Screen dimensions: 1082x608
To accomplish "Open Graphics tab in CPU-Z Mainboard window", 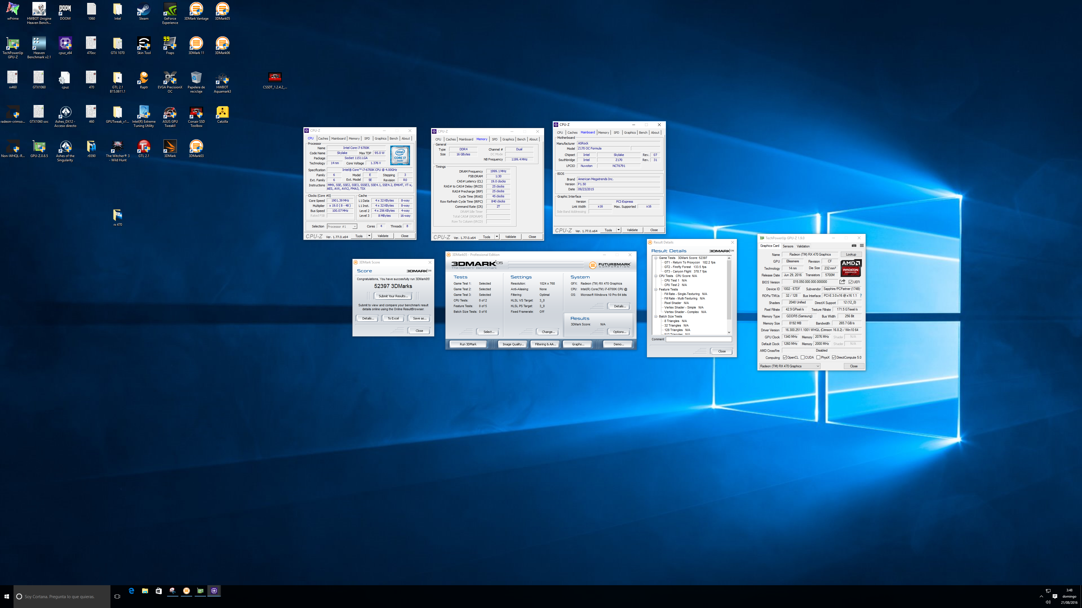I will click(630, 133).
